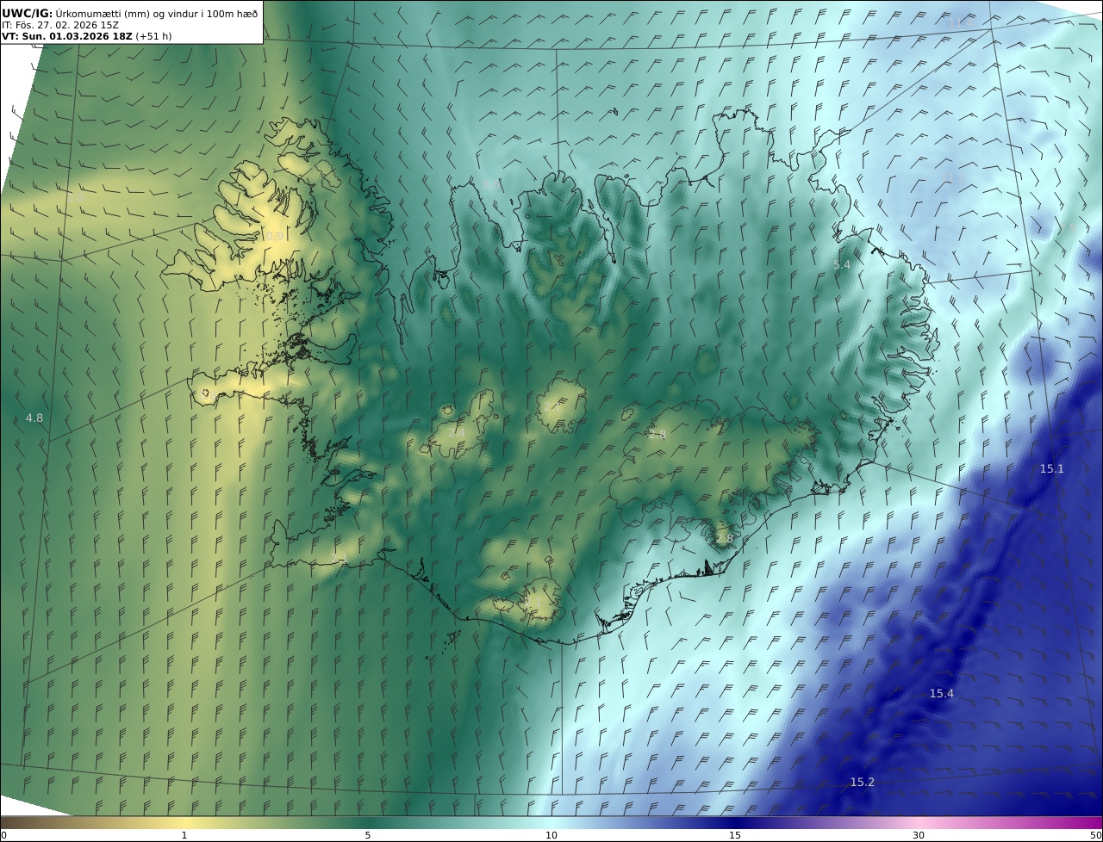Click the colorbar tick label "50"
The height and width of the screenshot is (842, 1103).
(1095, 835)
